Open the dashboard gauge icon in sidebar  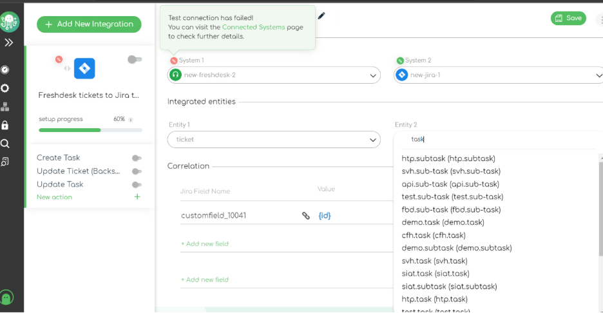(5, 70)
